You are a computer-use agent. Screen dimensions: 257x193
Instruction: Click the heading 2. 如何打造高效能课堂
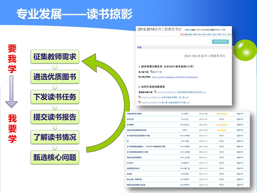click(152, 87)
